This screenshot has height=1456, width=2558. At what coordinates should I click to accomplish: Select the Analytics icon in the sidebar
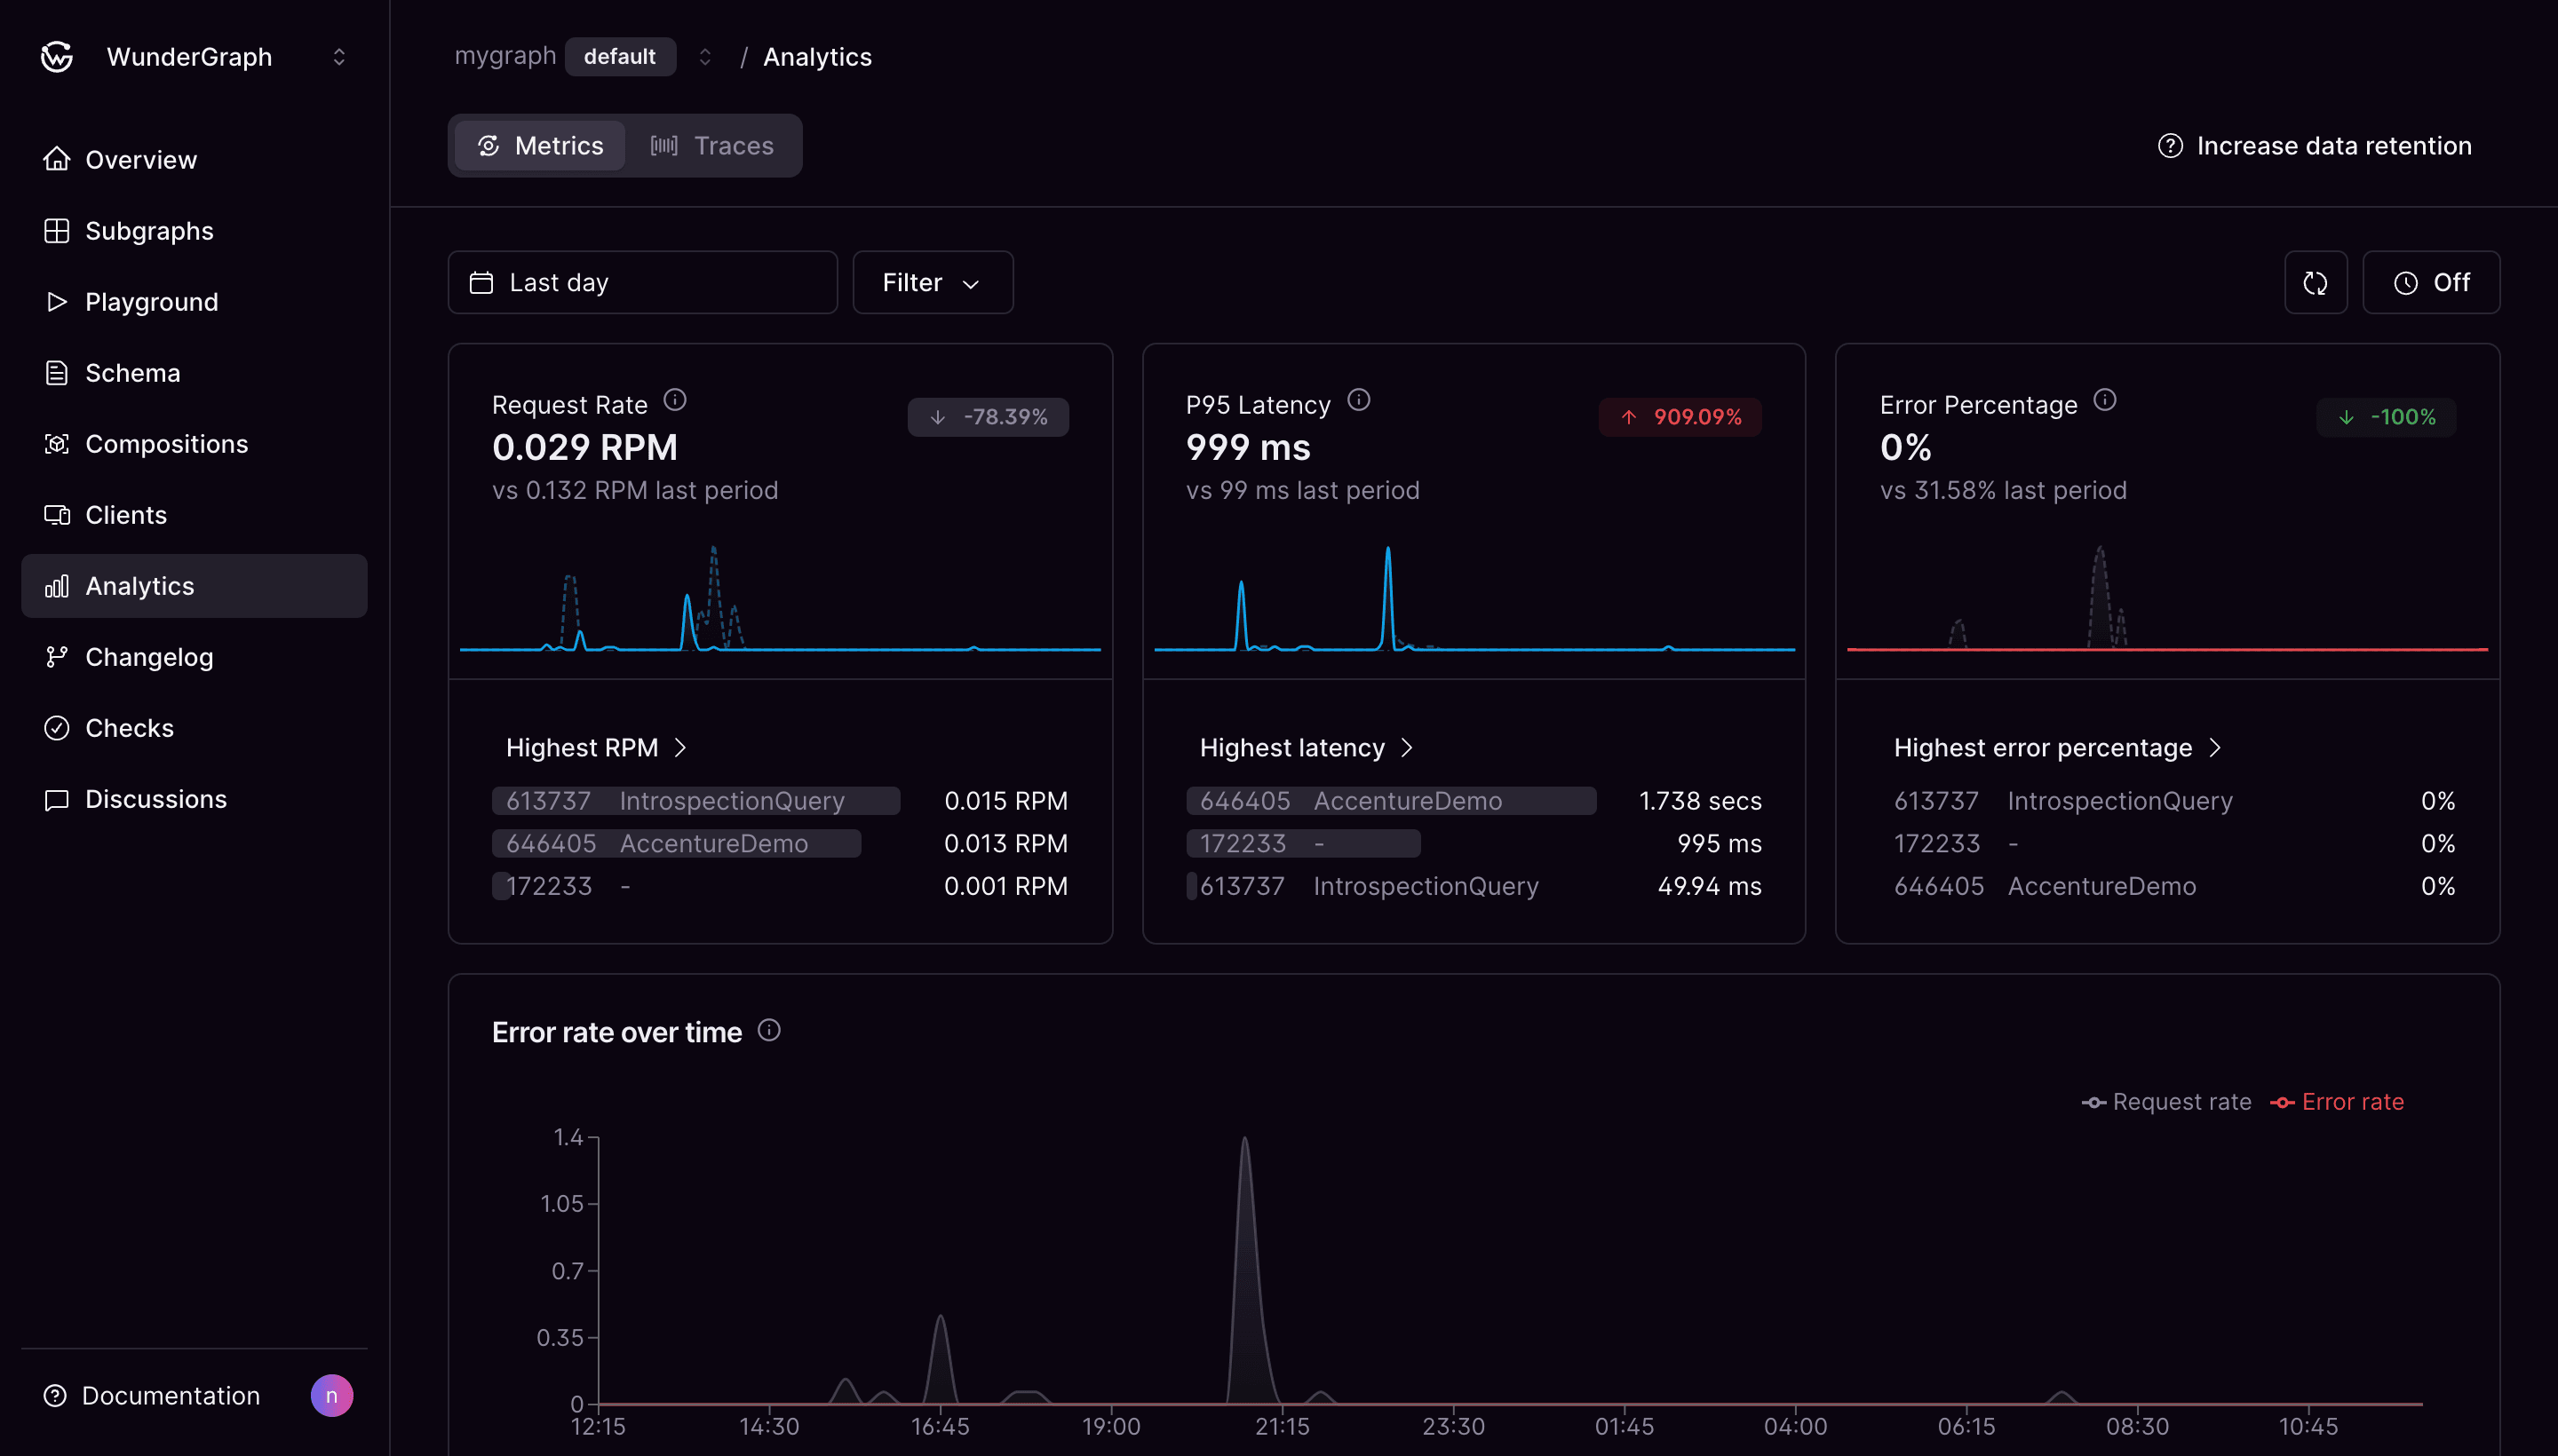(x=57, y=586)
